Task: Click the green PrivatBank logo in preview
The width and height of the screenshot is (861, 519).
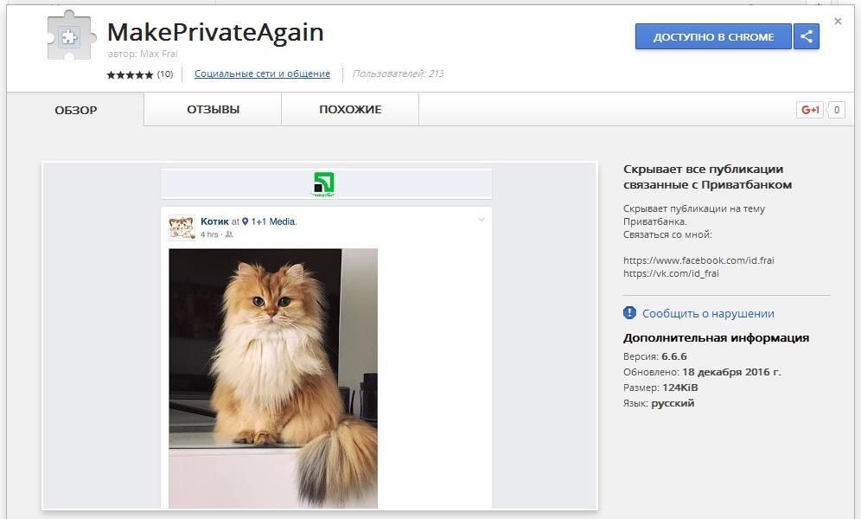Action: click(x=324, y=183)
